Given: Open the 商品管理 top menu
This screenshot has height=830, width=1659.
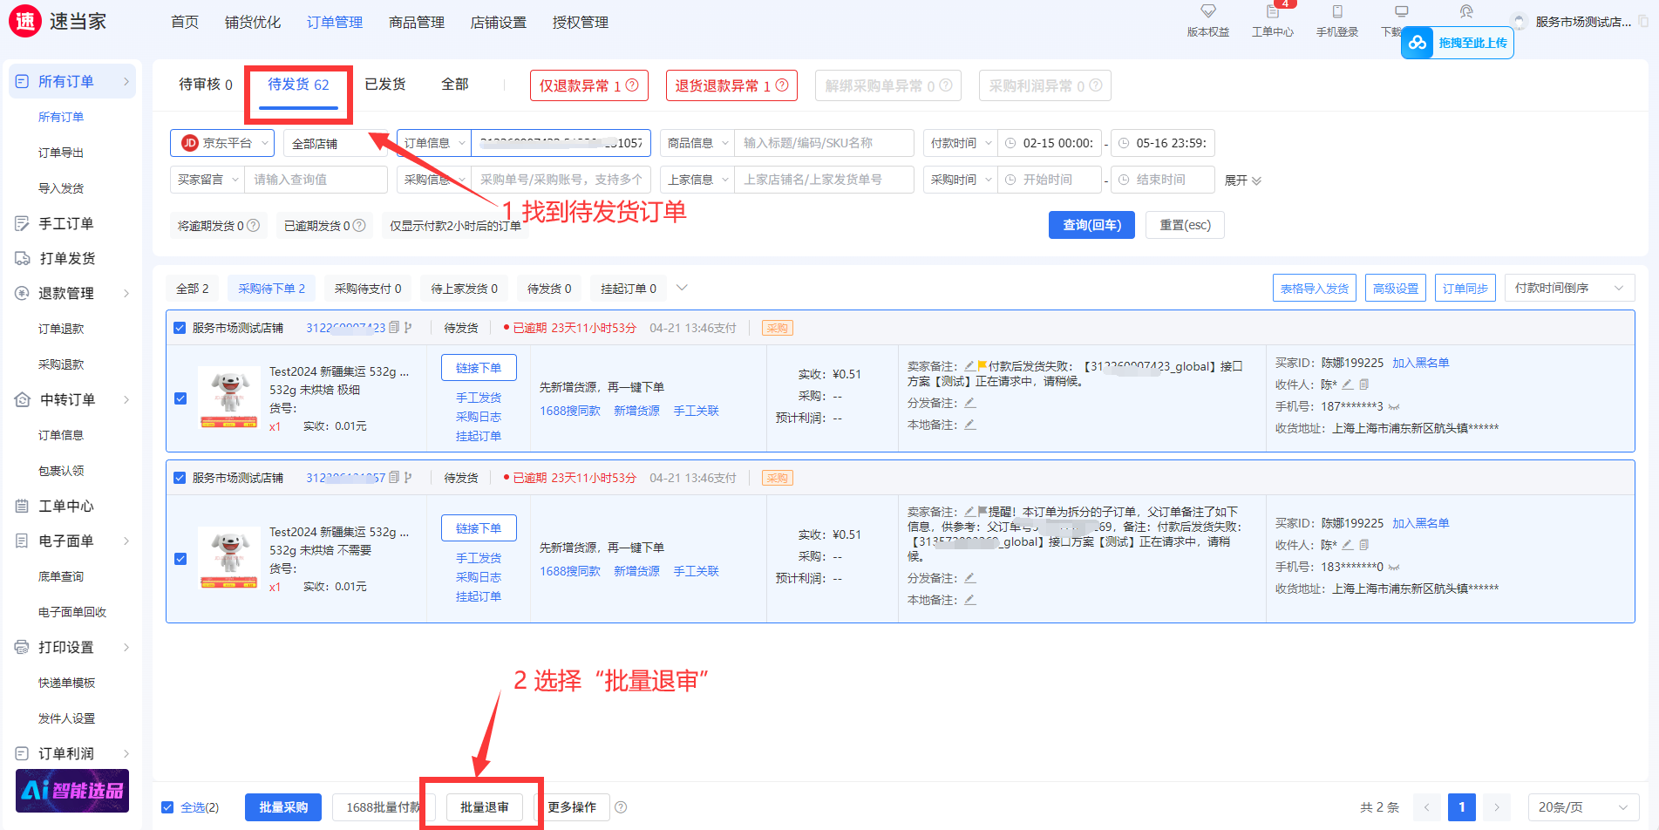Looking at the screenshot, I should click(416, 22).
